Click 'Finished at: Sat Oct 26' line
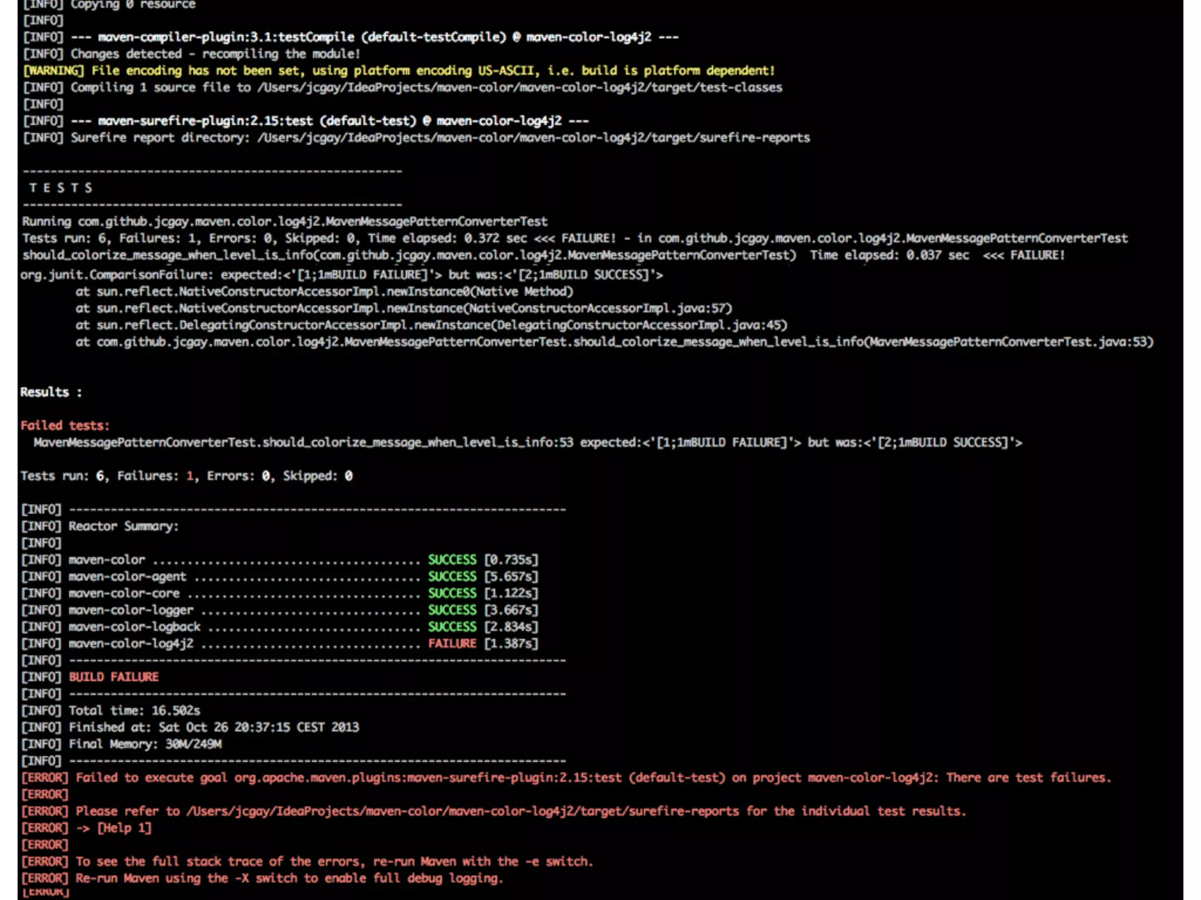 [191, 727]
